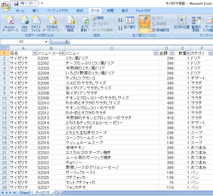Image resolution: width=213 pixels, height=196 pixels.
Task: Open 並べ替え sort dialog
Action: (x=130, y=23)
